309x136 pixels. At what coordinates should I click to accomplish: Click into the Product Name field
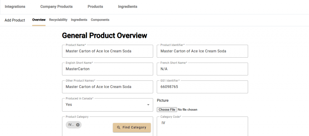click(x=107, y=51)
